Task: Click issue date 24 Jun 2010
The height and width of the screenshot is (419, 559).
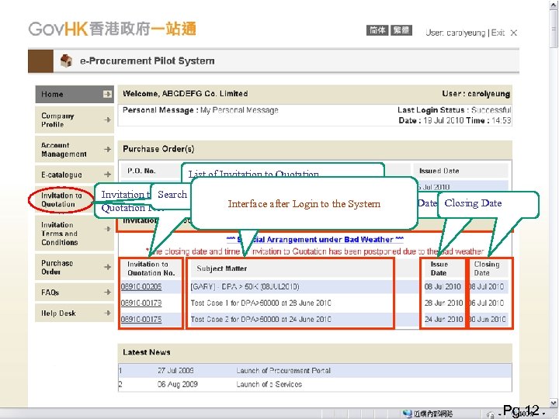Action: (x=443, y=319)
